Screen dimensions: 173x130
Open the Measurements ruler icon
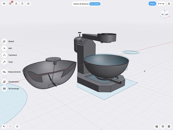tap(4, 72)
